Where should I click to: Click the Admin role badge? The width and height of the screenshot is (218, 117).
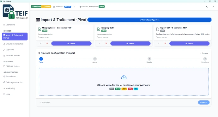click(102, 7)
